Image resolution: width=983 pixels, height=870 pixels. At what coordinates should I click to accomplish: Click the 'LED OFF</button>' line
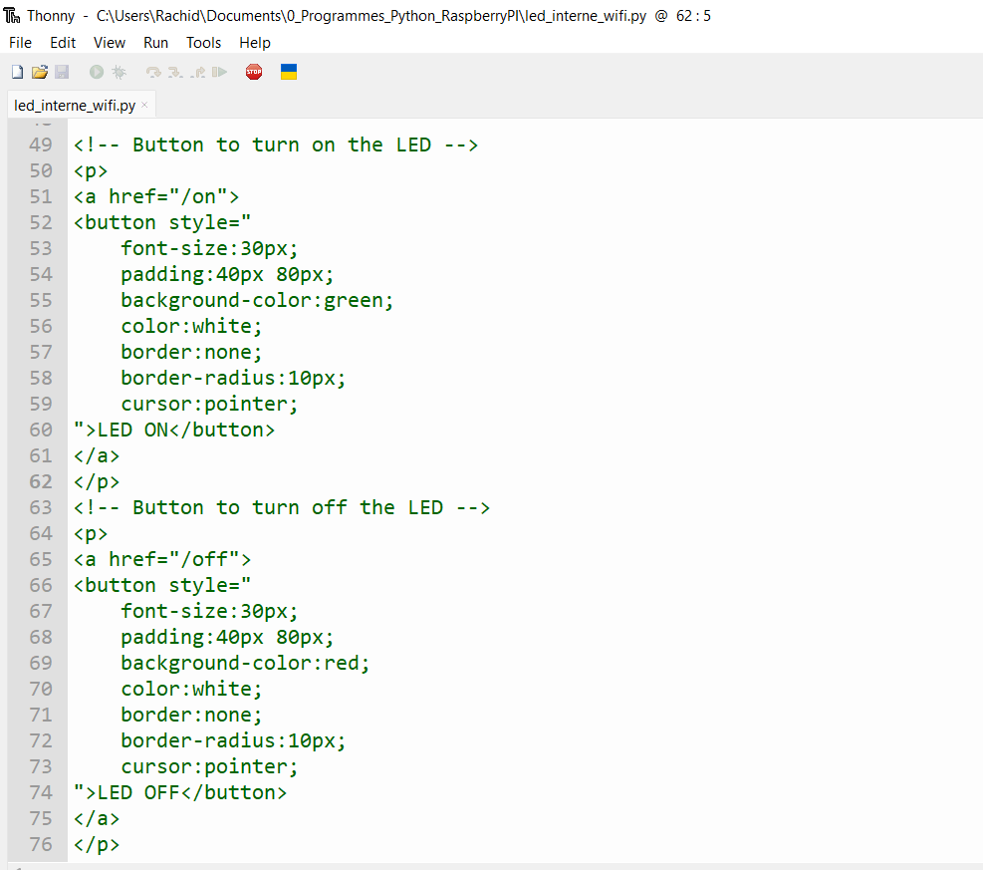(180, 793)
